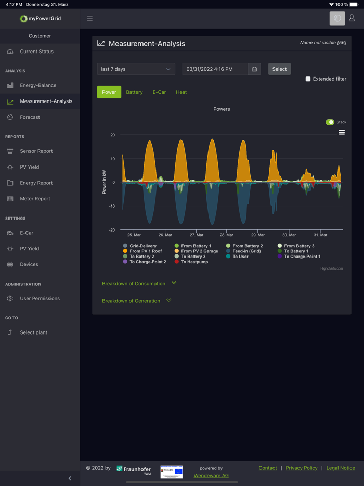The image size is (364, 486).
Task: Open the chart export context menu icon
Action: click(342, 132)
